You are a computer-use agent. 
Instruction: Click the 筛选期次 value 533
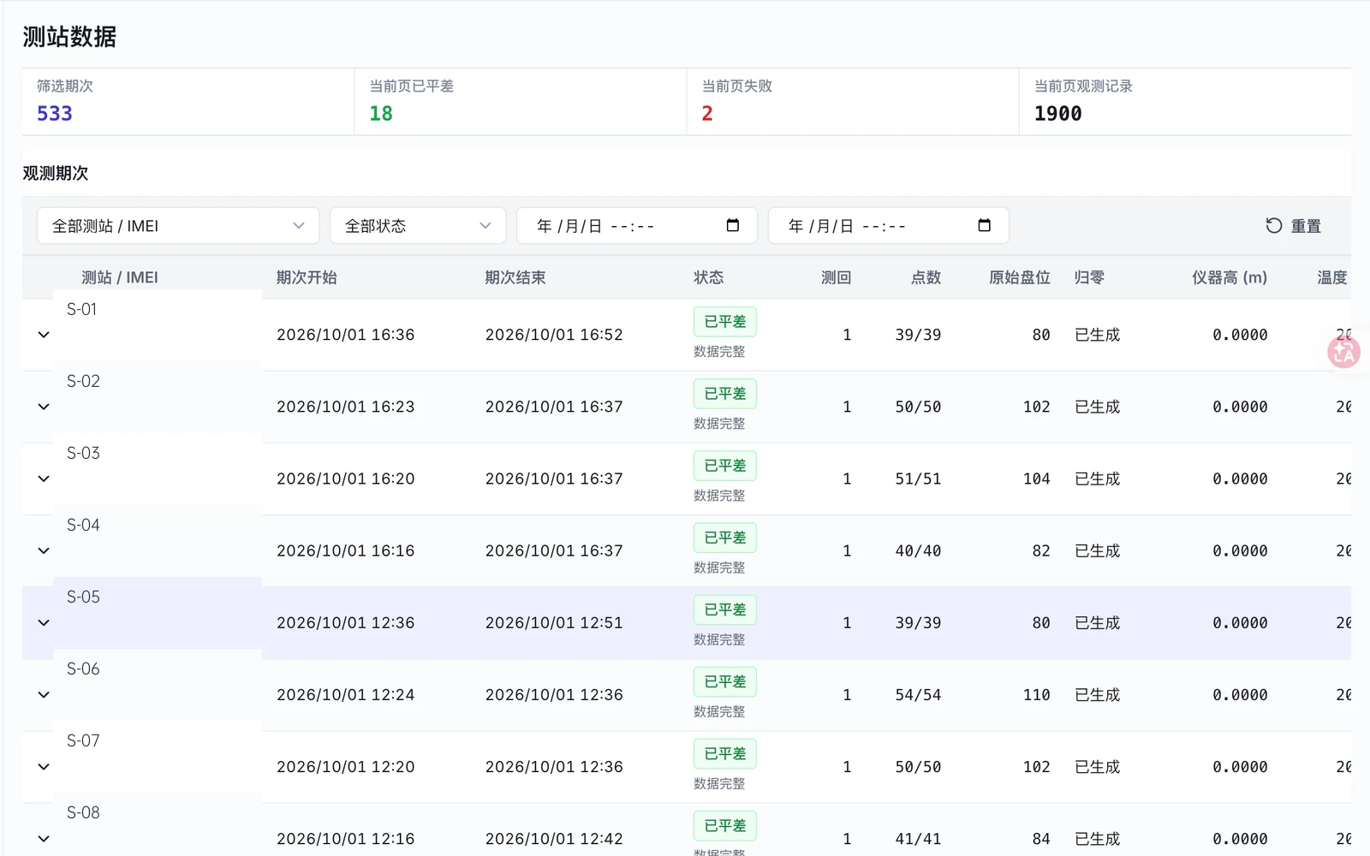55,113
